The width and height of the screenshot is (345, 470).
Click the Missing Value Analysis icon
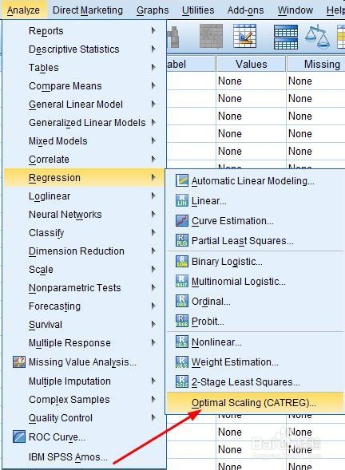[x=19, y=361]
